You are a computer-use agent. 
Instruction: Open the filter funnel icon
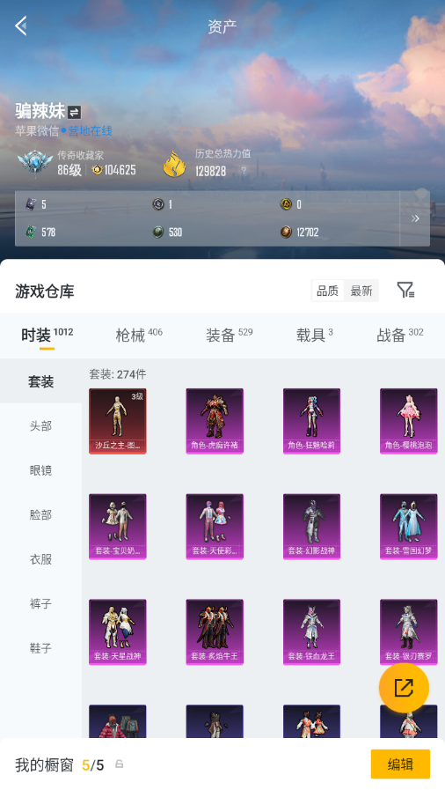coord(405,290)
